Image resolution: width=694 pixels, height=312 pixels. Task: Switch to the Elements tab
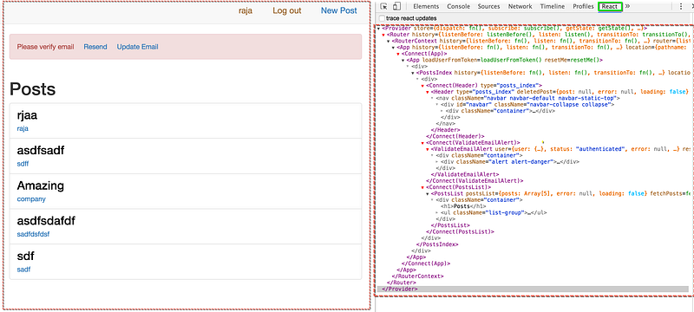(x=426, y=7)
